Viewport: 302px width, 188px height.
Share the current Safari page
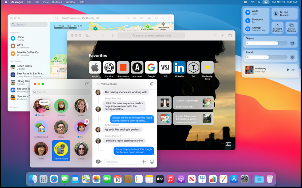click(216, 35)
